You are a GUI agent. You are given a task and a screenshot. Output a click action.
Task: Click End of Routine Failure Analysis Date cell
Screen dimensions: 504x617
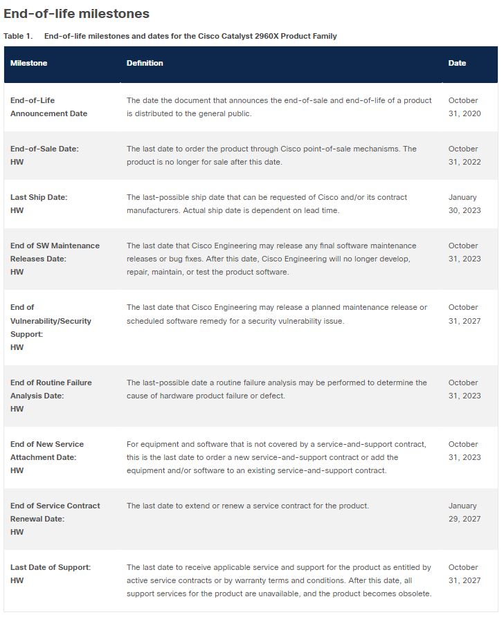[x=51, y=396]
